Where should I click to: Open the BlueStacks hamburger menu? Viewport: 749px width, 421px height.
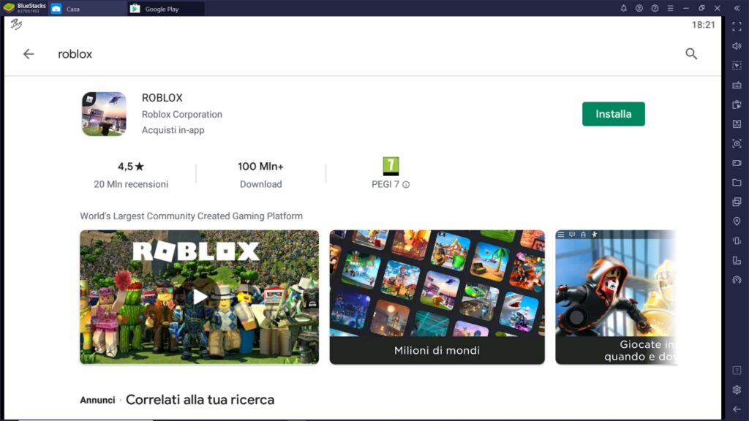point(671,8)
